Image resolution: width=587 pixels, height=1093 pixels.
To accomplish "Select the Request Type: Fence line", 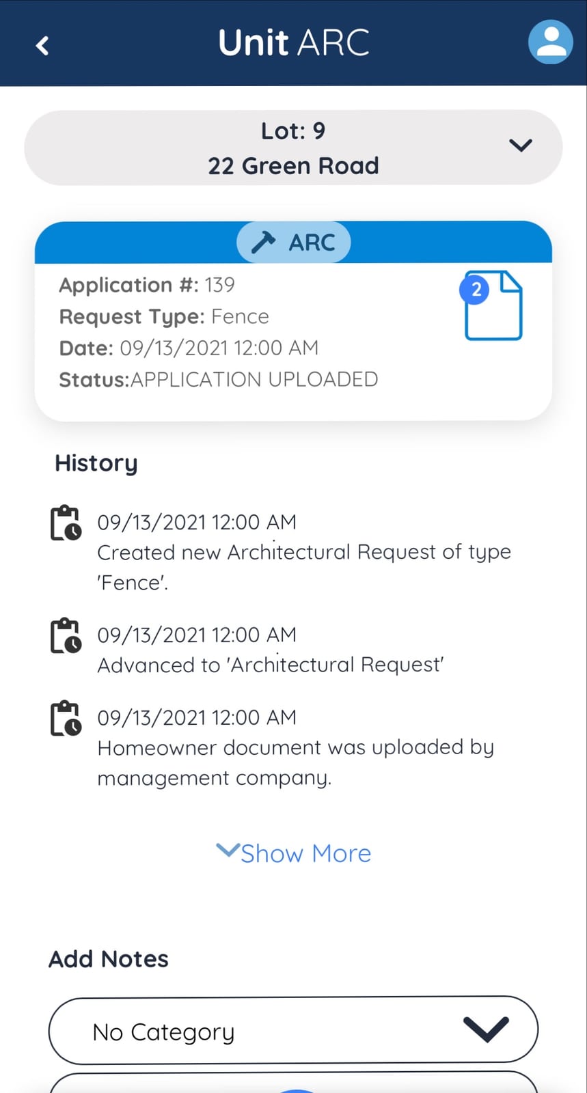I will point(164,316).
